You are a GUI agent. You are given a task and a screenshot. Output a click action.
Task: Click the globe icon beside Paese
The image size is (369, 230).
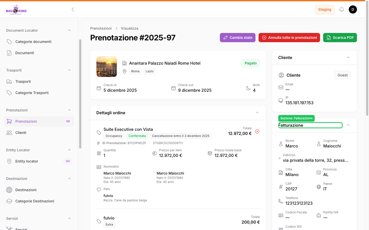[x=319, y=187]
